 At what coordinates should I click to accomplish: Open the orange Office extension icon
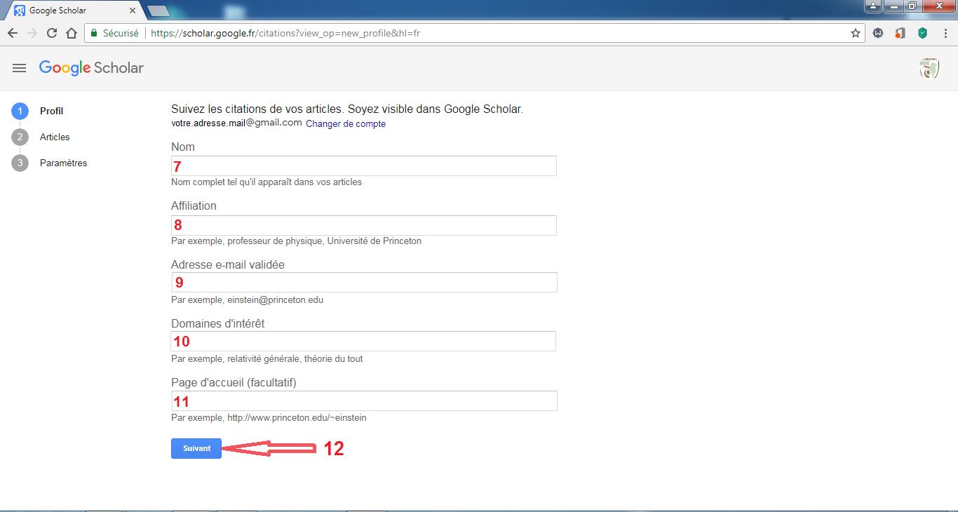click(900, 33)
